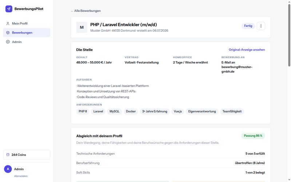Click the Vue.js requirement tag
The image size is (291, 182).
178,111
